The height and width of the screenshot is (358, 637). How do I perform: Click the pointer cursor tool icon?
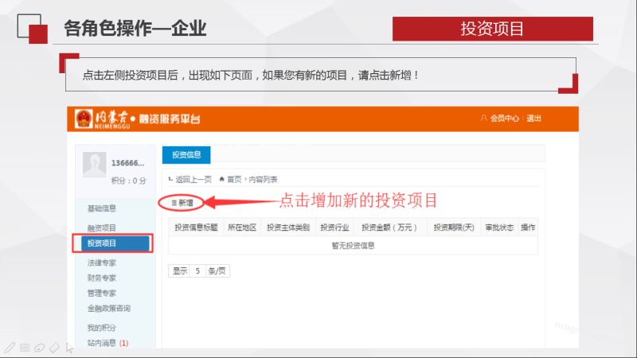70,348
